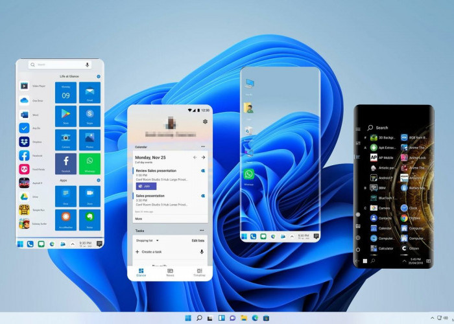The width and height of the screenshot is (454, 324).
Task: Add item beside Apps header
Action: pyautogui.click(x=99, y=180)
